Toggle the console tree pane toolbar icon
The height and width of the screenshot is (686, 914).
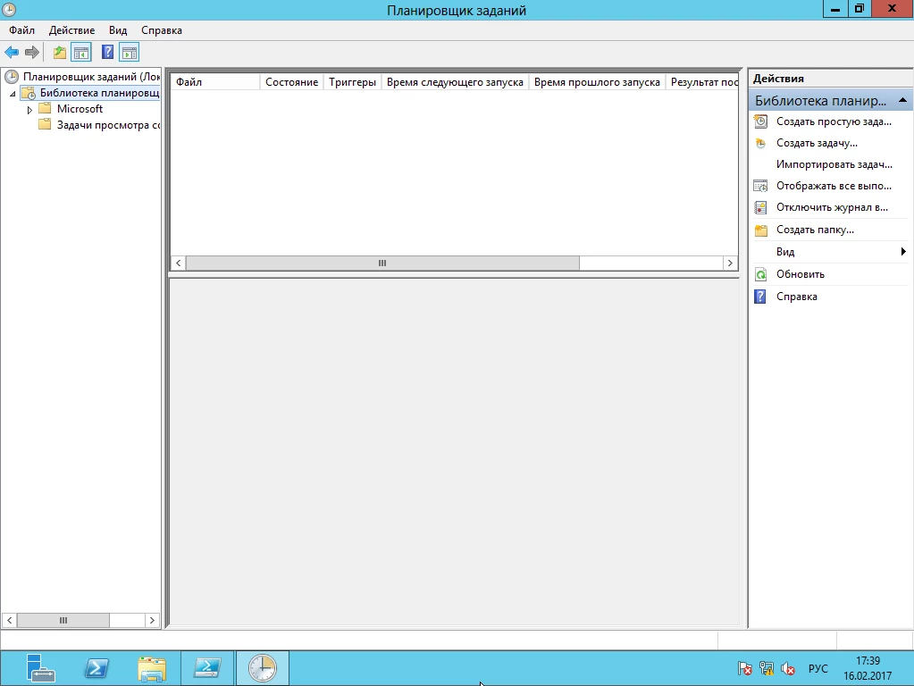point(81,53)
